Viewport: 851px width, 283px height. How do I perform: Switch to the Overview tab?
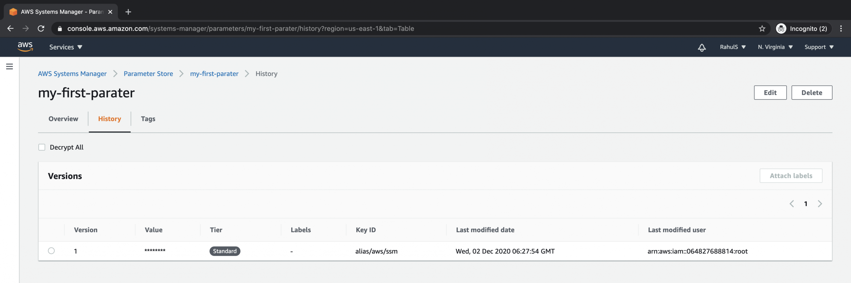[x=63, y=119]
